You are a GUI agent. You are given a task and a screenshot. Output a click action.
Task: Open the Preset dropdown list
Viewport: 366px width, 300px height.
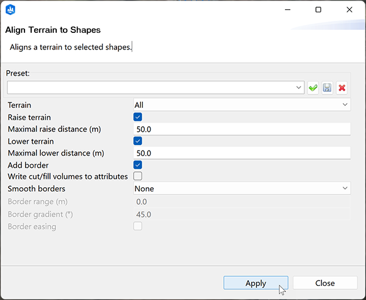coord(299,88)
